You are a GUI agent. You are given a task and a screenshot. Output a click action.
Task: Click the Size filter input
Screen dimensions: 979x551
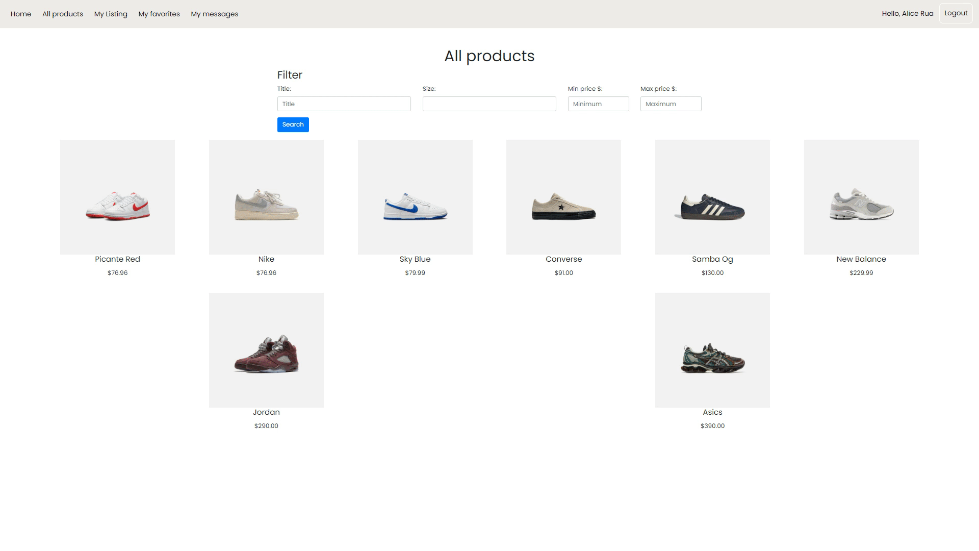click(x=489, y=104)
